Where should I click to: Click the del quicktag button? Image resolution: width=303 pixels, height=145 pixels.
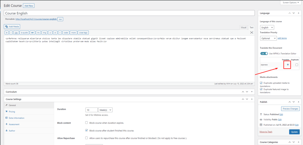pyautogui.click(x=33, y=33)
